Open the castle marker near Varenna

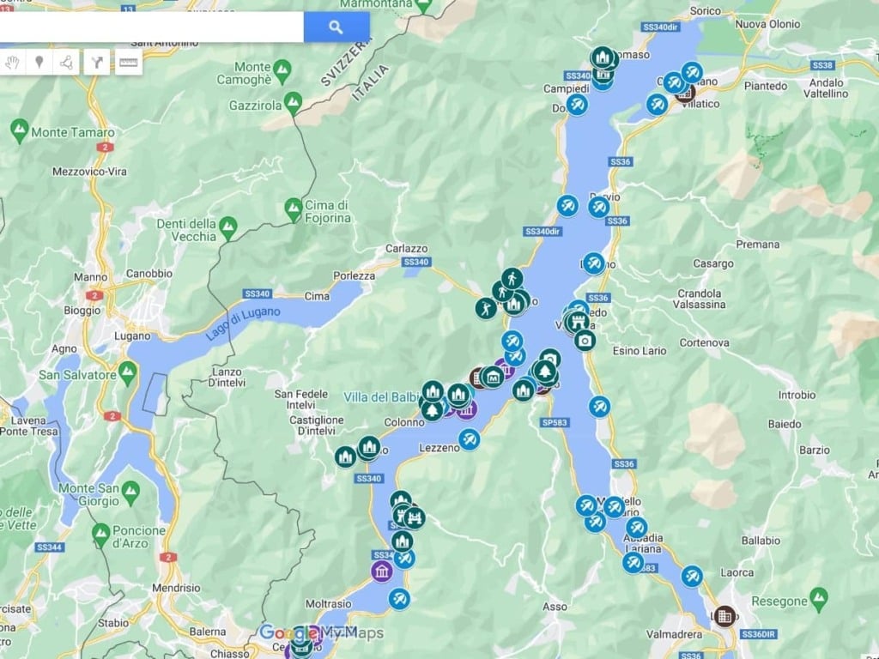click(x=579, y=323)
